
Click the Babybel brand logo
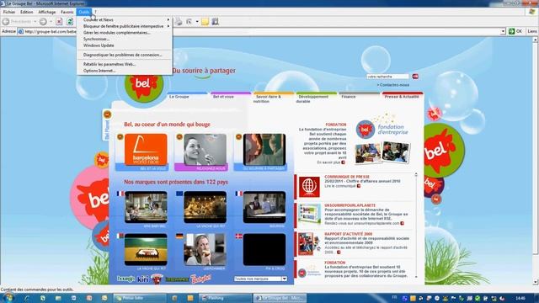[201, 279]
